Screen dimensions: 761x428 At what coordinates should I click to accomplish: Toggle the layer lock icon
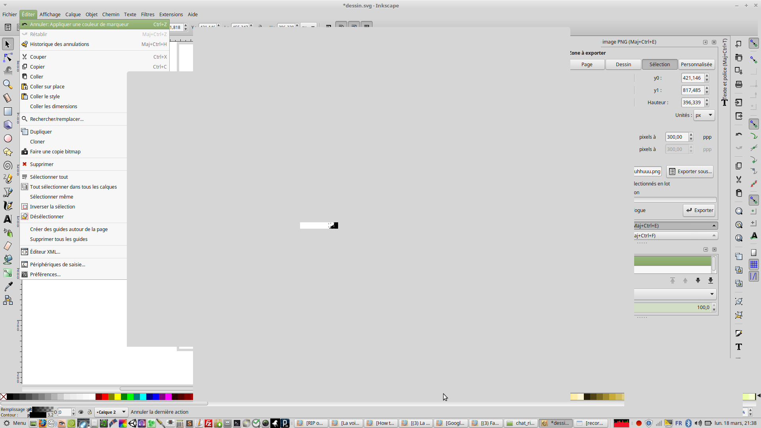[90, 412]
